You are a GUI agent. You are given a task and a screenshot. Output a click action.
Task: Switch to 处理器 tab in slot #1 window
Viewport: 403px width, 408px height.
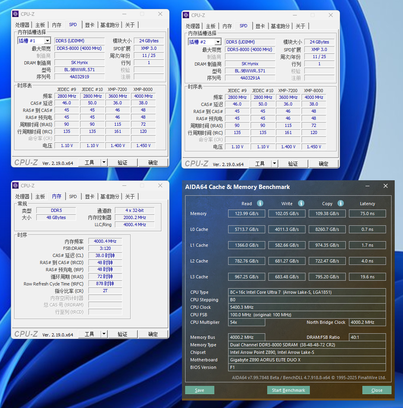click(22, 25)
